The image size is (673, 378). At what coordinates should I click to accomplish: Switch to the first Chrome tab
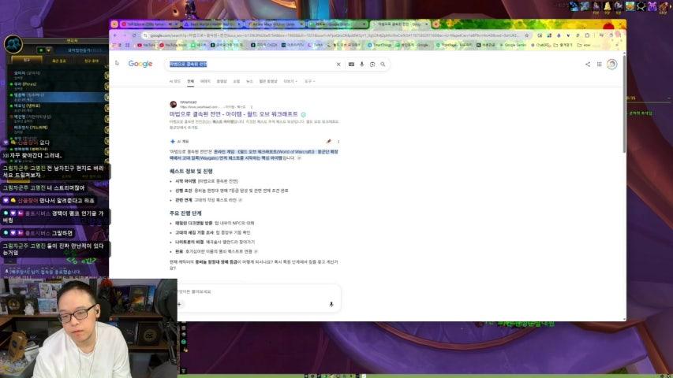click(150, 24)
